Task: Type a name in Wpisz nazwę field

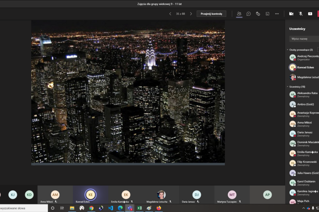Action: 304,39
